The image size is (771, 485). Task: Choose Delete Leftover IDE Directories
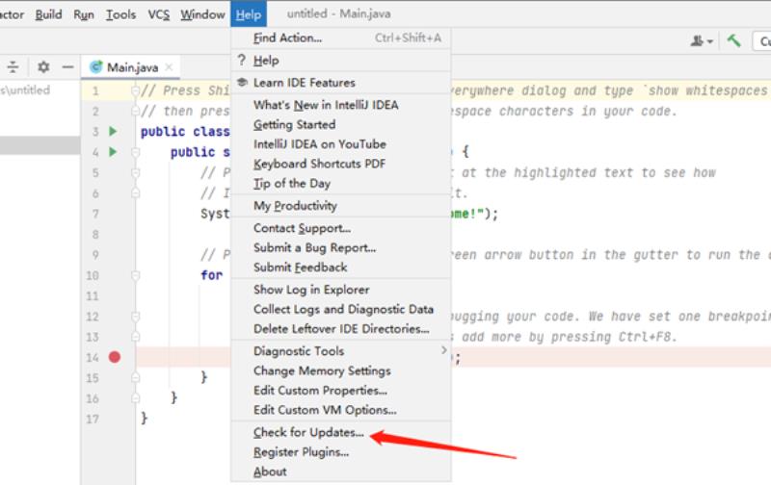[x=341, y=329]
